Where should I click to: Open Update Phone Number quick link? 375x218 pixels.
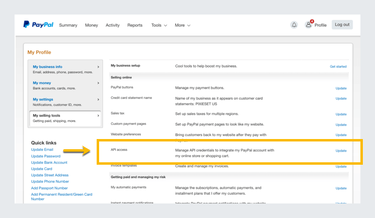pos(50,182)
